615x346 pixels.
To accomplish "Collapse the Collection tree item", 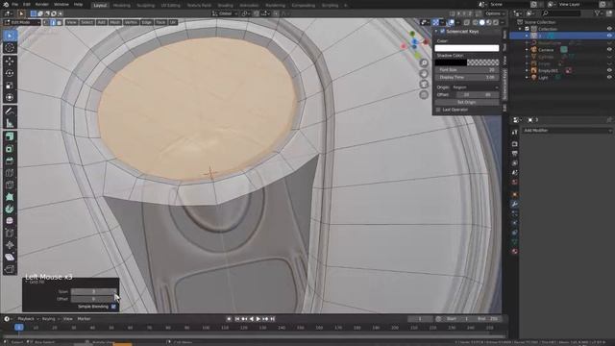I will pyautogui.click(x=521, y=29).
